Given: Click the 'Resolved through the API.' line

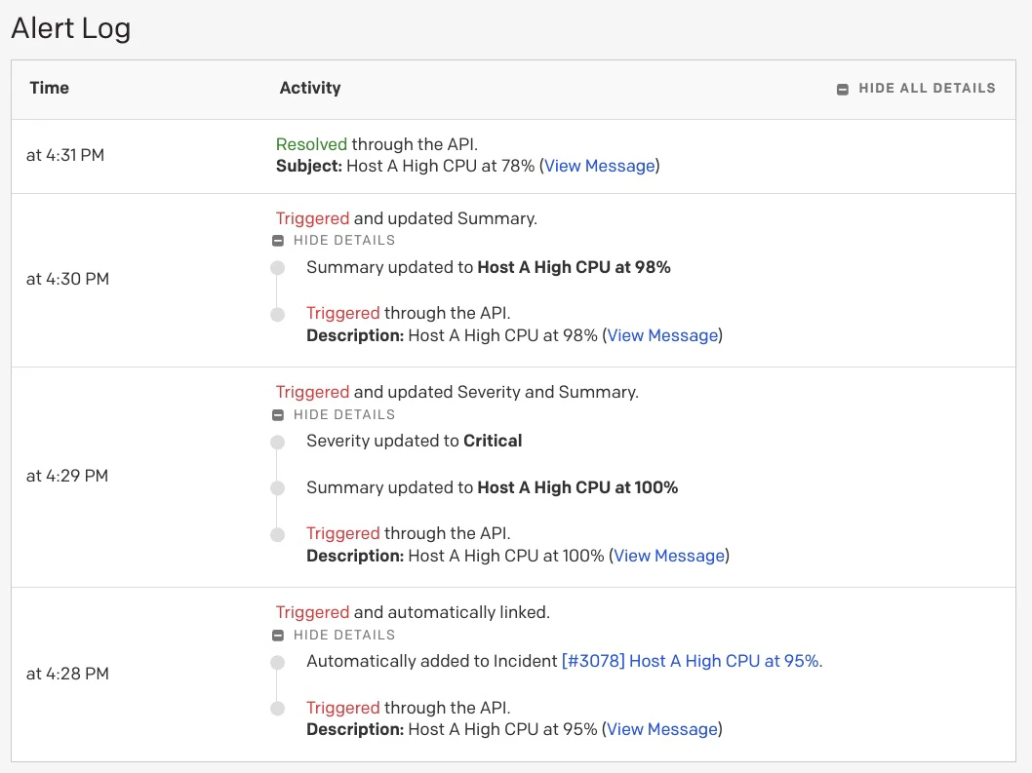Looking at the screenshot, I should coord(377,144).
